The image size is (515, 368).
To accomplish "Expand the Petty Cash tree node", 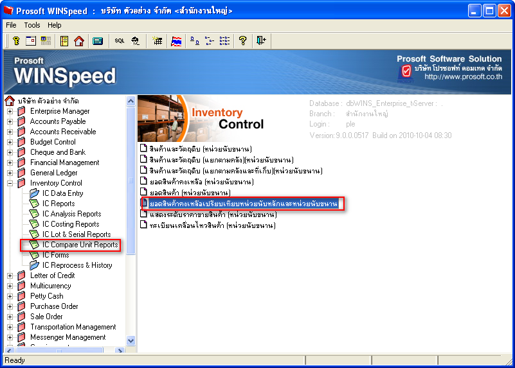I will (x=10, y=296).
